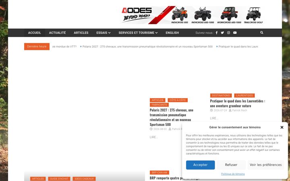The height and width of the screenshot is (181, 290).
Task: Close the cookie consent dialog
Action: click(282, 127)
